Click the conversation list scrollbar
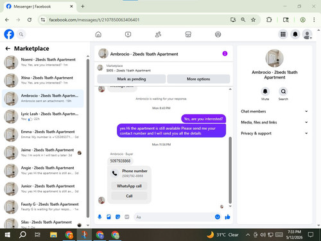Image resolution: width=321 pixels, height=241 pixels. [x=88, y=138]
